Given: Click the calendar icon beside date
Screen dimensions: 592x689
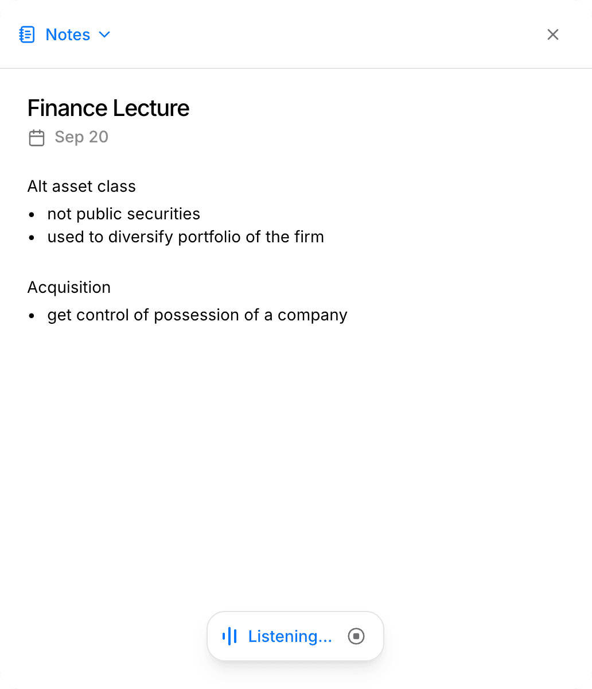Looking at the screenshot, I should pos(37,138).
